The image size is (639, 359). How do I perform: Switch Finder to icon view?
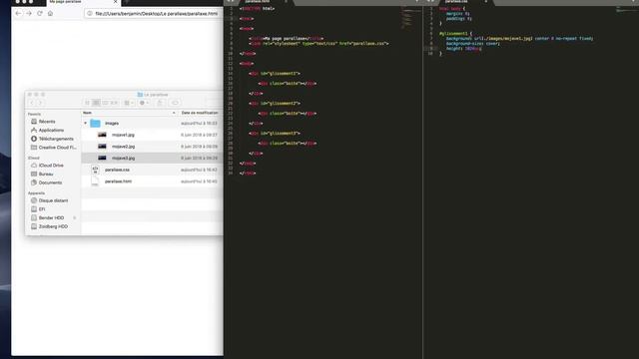(87, 103)
